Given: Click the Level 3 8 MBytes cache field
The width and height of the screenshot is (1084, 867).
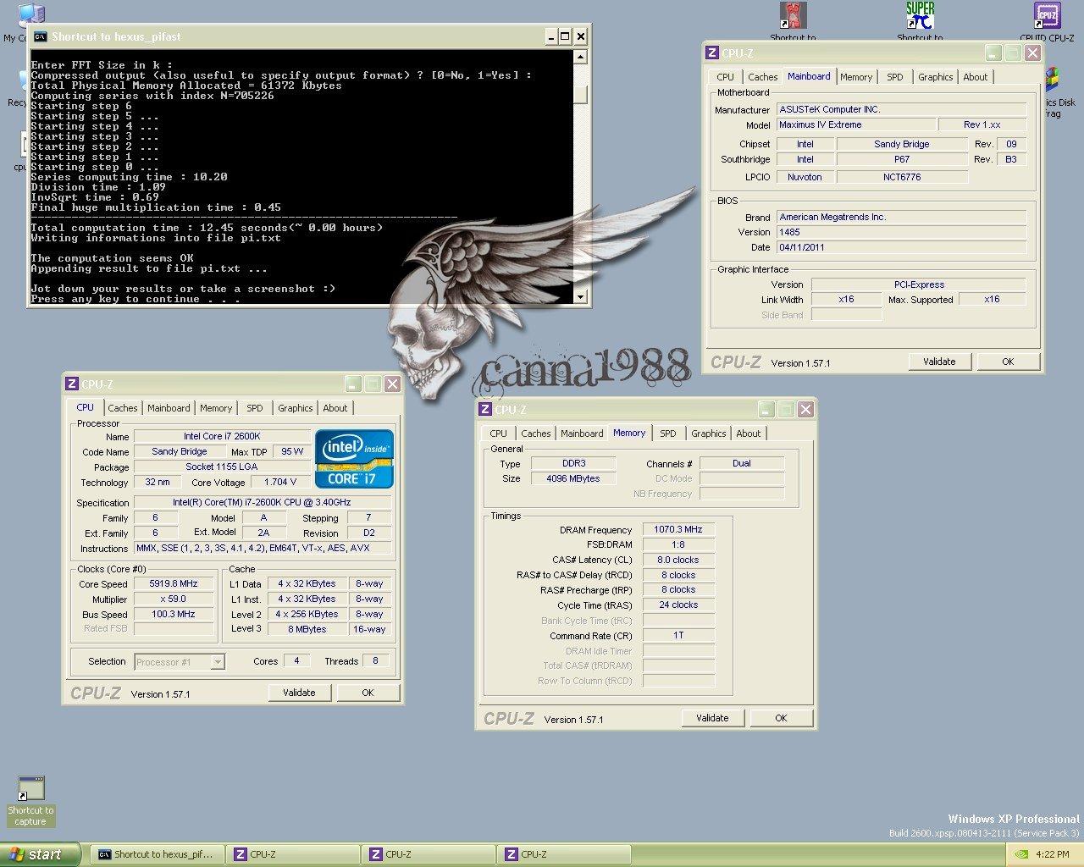Looking at the screenshot, I should (307, 630).
